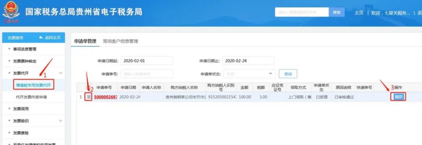Click the back arrow icon beside 返回主页

point(41,38)
